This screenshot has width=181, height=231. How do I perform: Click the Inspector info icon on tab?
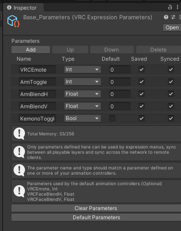point(9,7)
